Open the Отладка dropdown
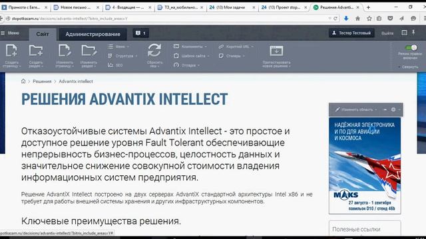 point(186,65)
